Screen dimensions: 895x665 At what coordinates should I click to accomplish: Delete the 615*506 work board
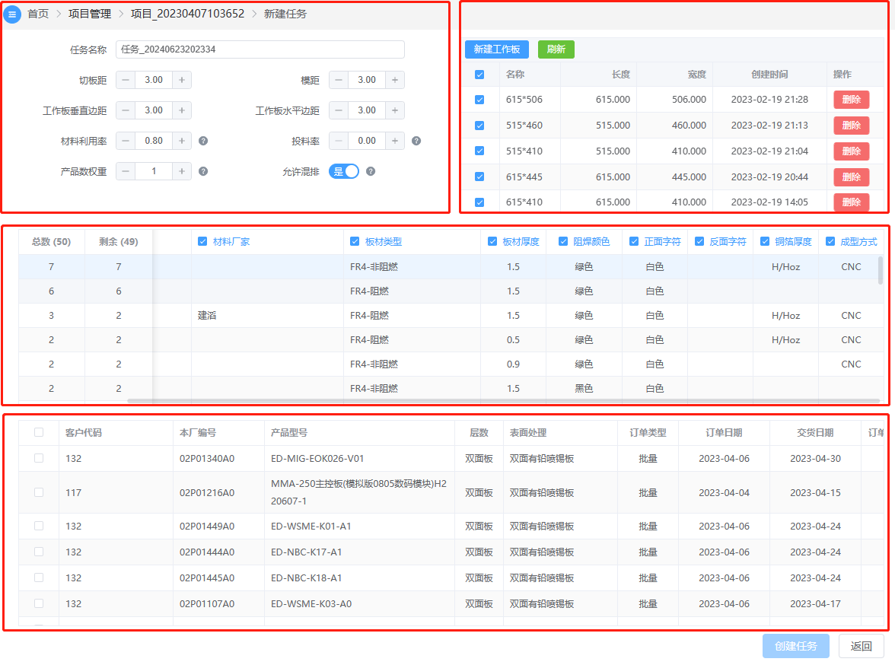click(852, 100)
